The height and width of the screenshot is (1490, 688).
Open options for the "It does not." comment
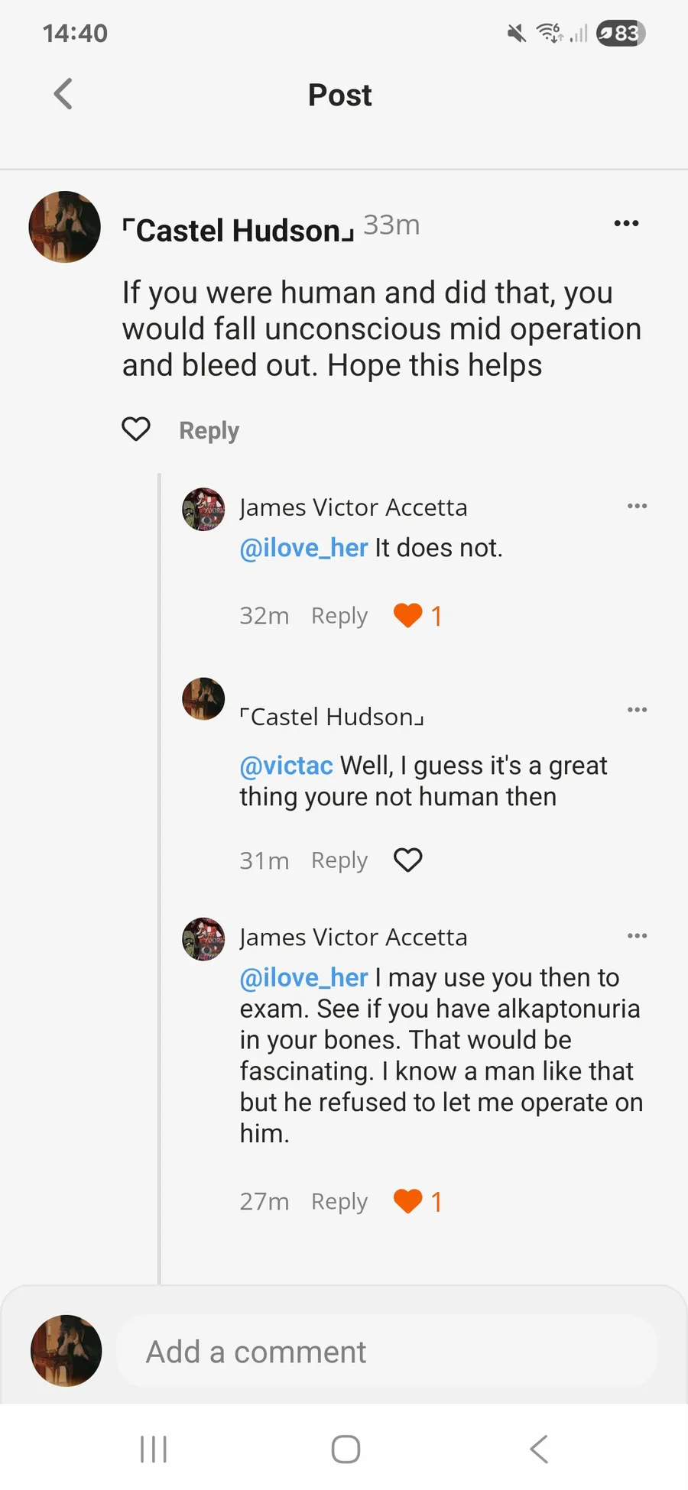point(637,506)
